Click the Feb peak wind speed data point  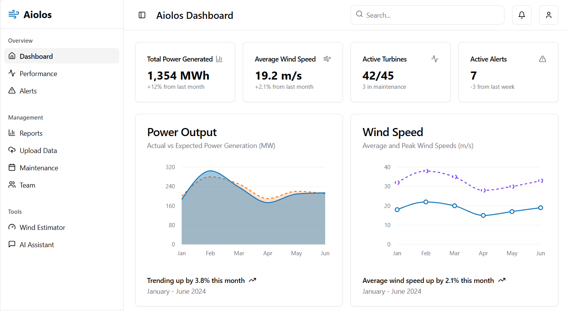click(x=426, y=171)
